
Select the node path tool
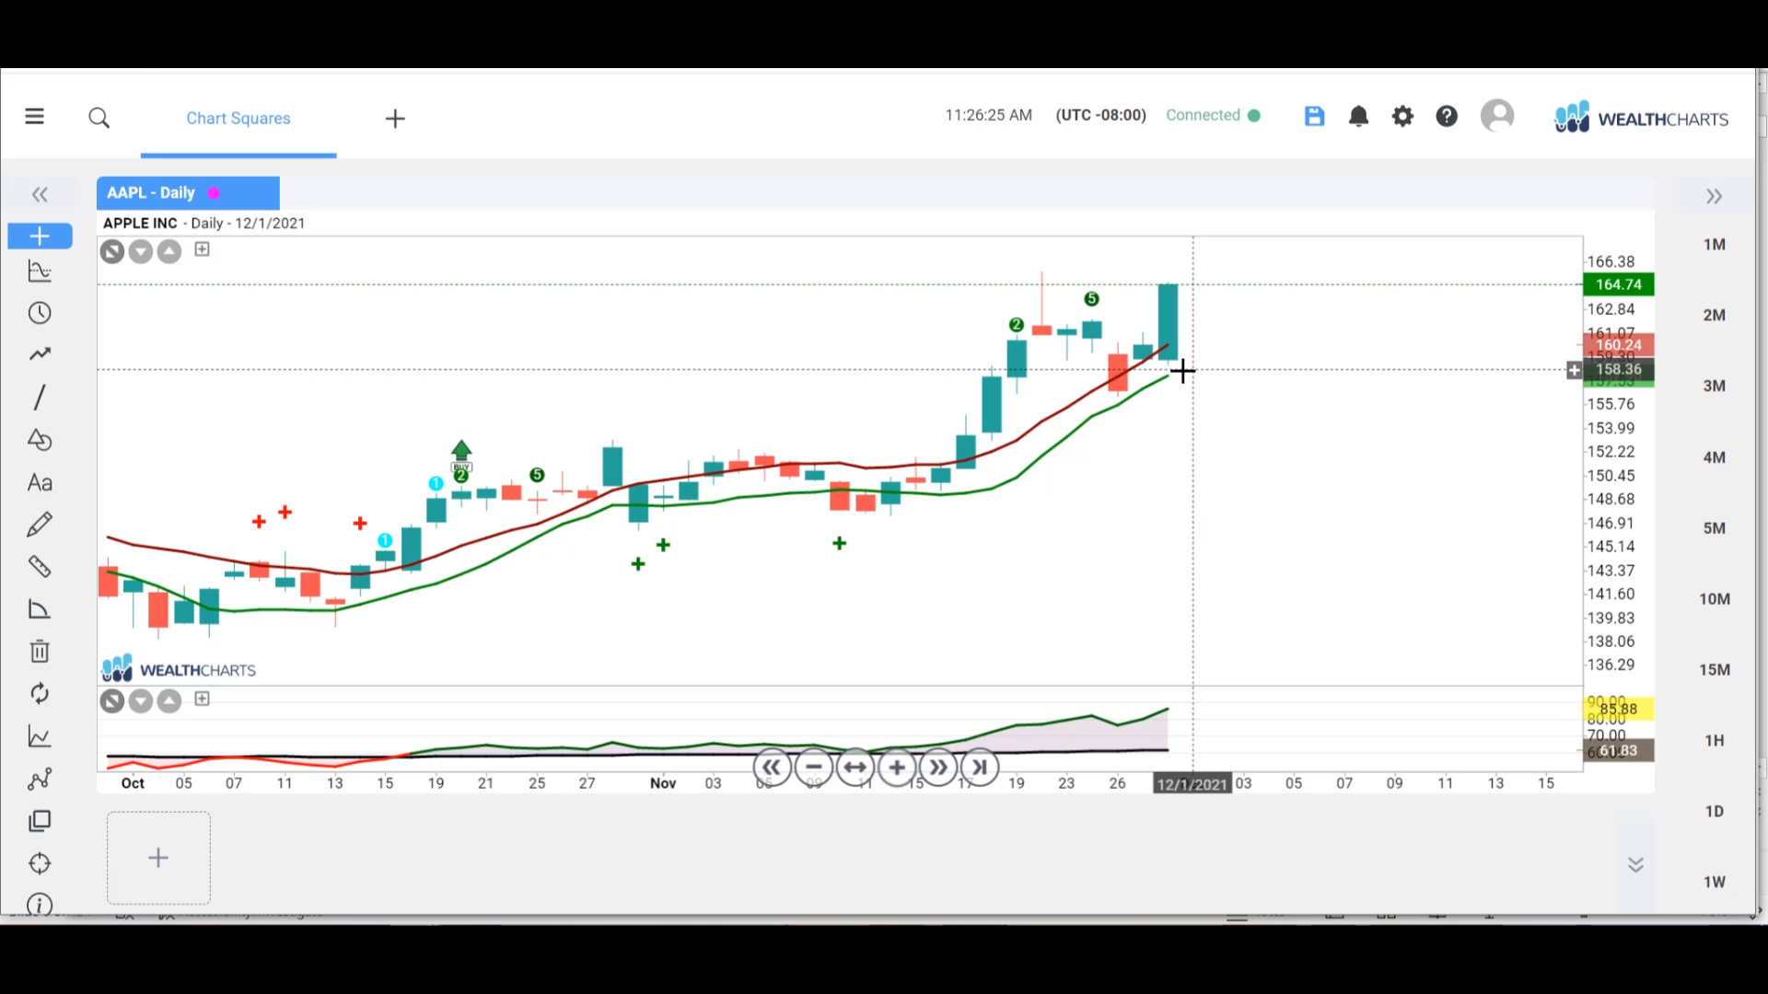pos(40,780)
